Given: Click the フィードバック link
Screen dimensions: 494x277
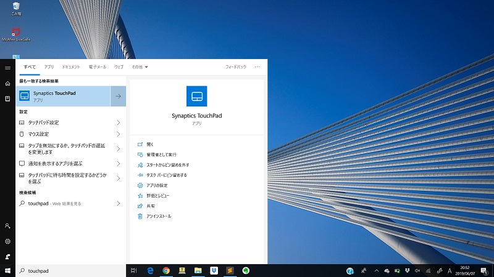Looking at the screenshot, I should tap(236, 67).
